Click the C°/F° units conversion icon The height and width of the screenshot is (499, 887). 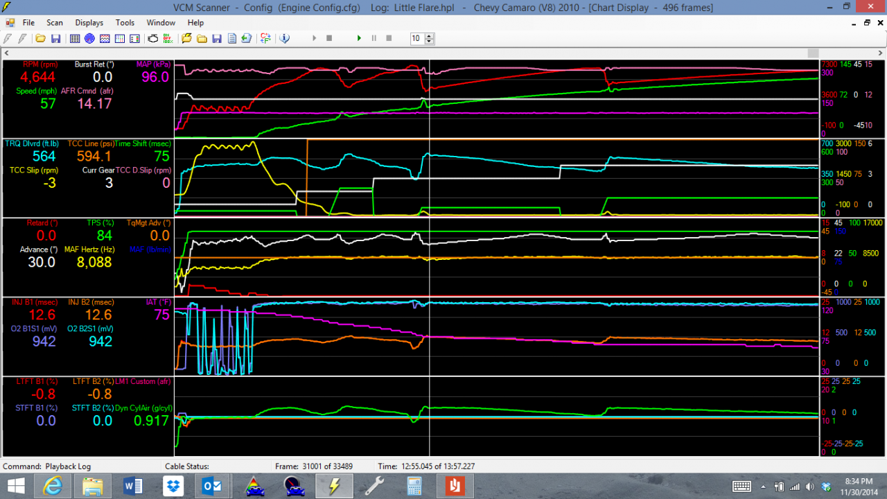265,38
